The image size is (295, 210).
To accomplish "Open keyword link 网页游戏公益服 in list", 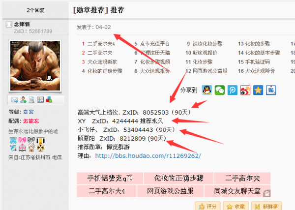I will pyautogui.click(x=210, y=71).
